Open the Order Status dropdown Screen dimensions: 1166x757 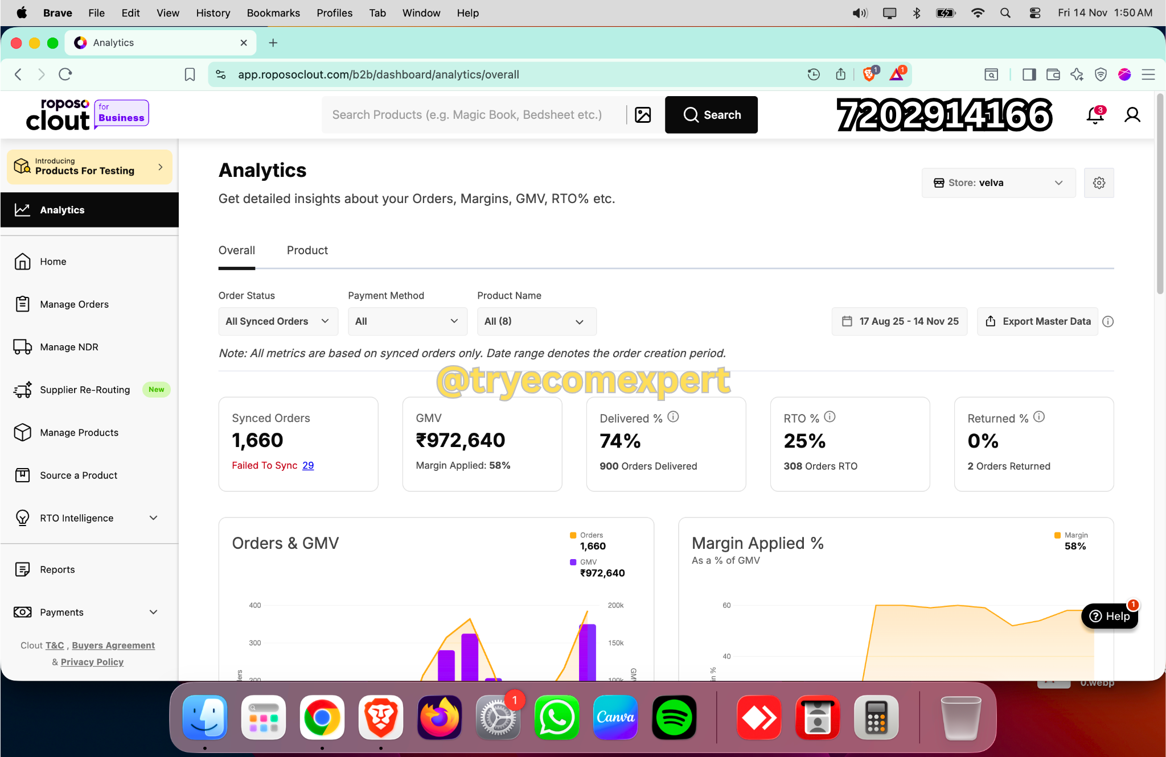(278, 321)
